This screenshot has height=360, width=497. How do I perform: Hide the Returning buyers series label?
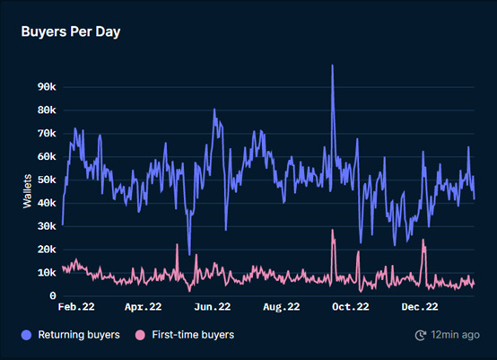pyautogui.click(x=79, y=335)
